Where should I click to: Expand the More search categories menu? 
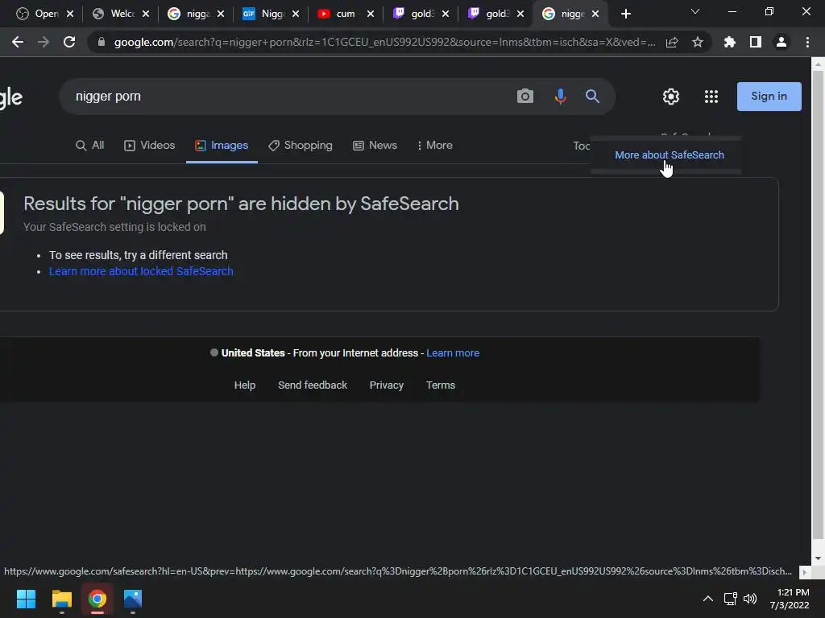[434, 146]
